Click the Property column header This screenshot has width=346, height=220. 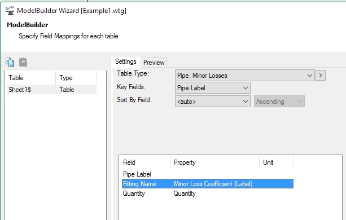[214, 162]
